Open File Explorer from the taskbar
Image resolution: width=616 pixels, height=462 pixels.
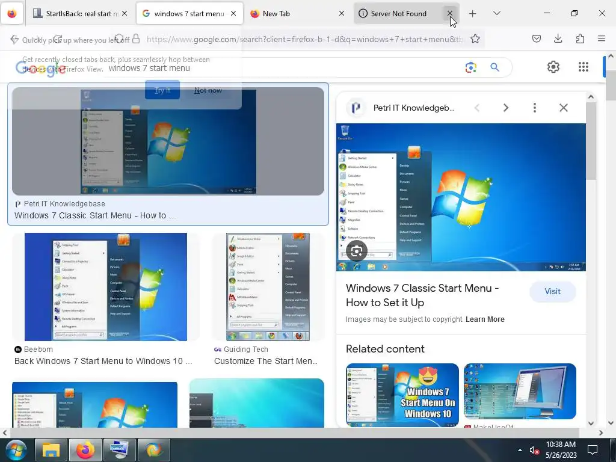(51, 450)
